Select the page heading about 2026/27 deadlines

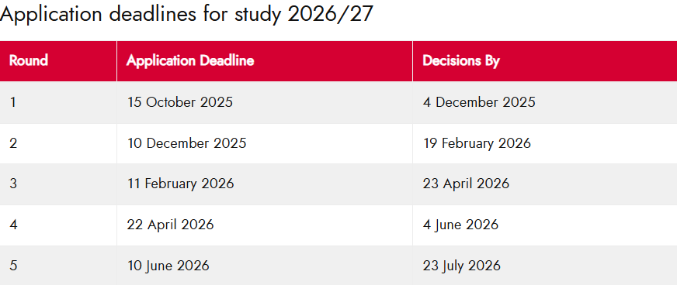(x=186, y=14)
